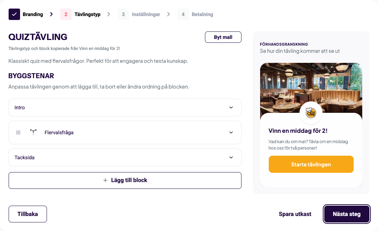Viewport: 378px width, 231px height.
Task: Click the Flervalsfråga branch icon
Action: (x=33, y=132)
